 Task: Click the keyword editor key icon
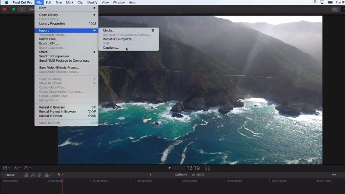pyautogui.click(x=31, y=9)
